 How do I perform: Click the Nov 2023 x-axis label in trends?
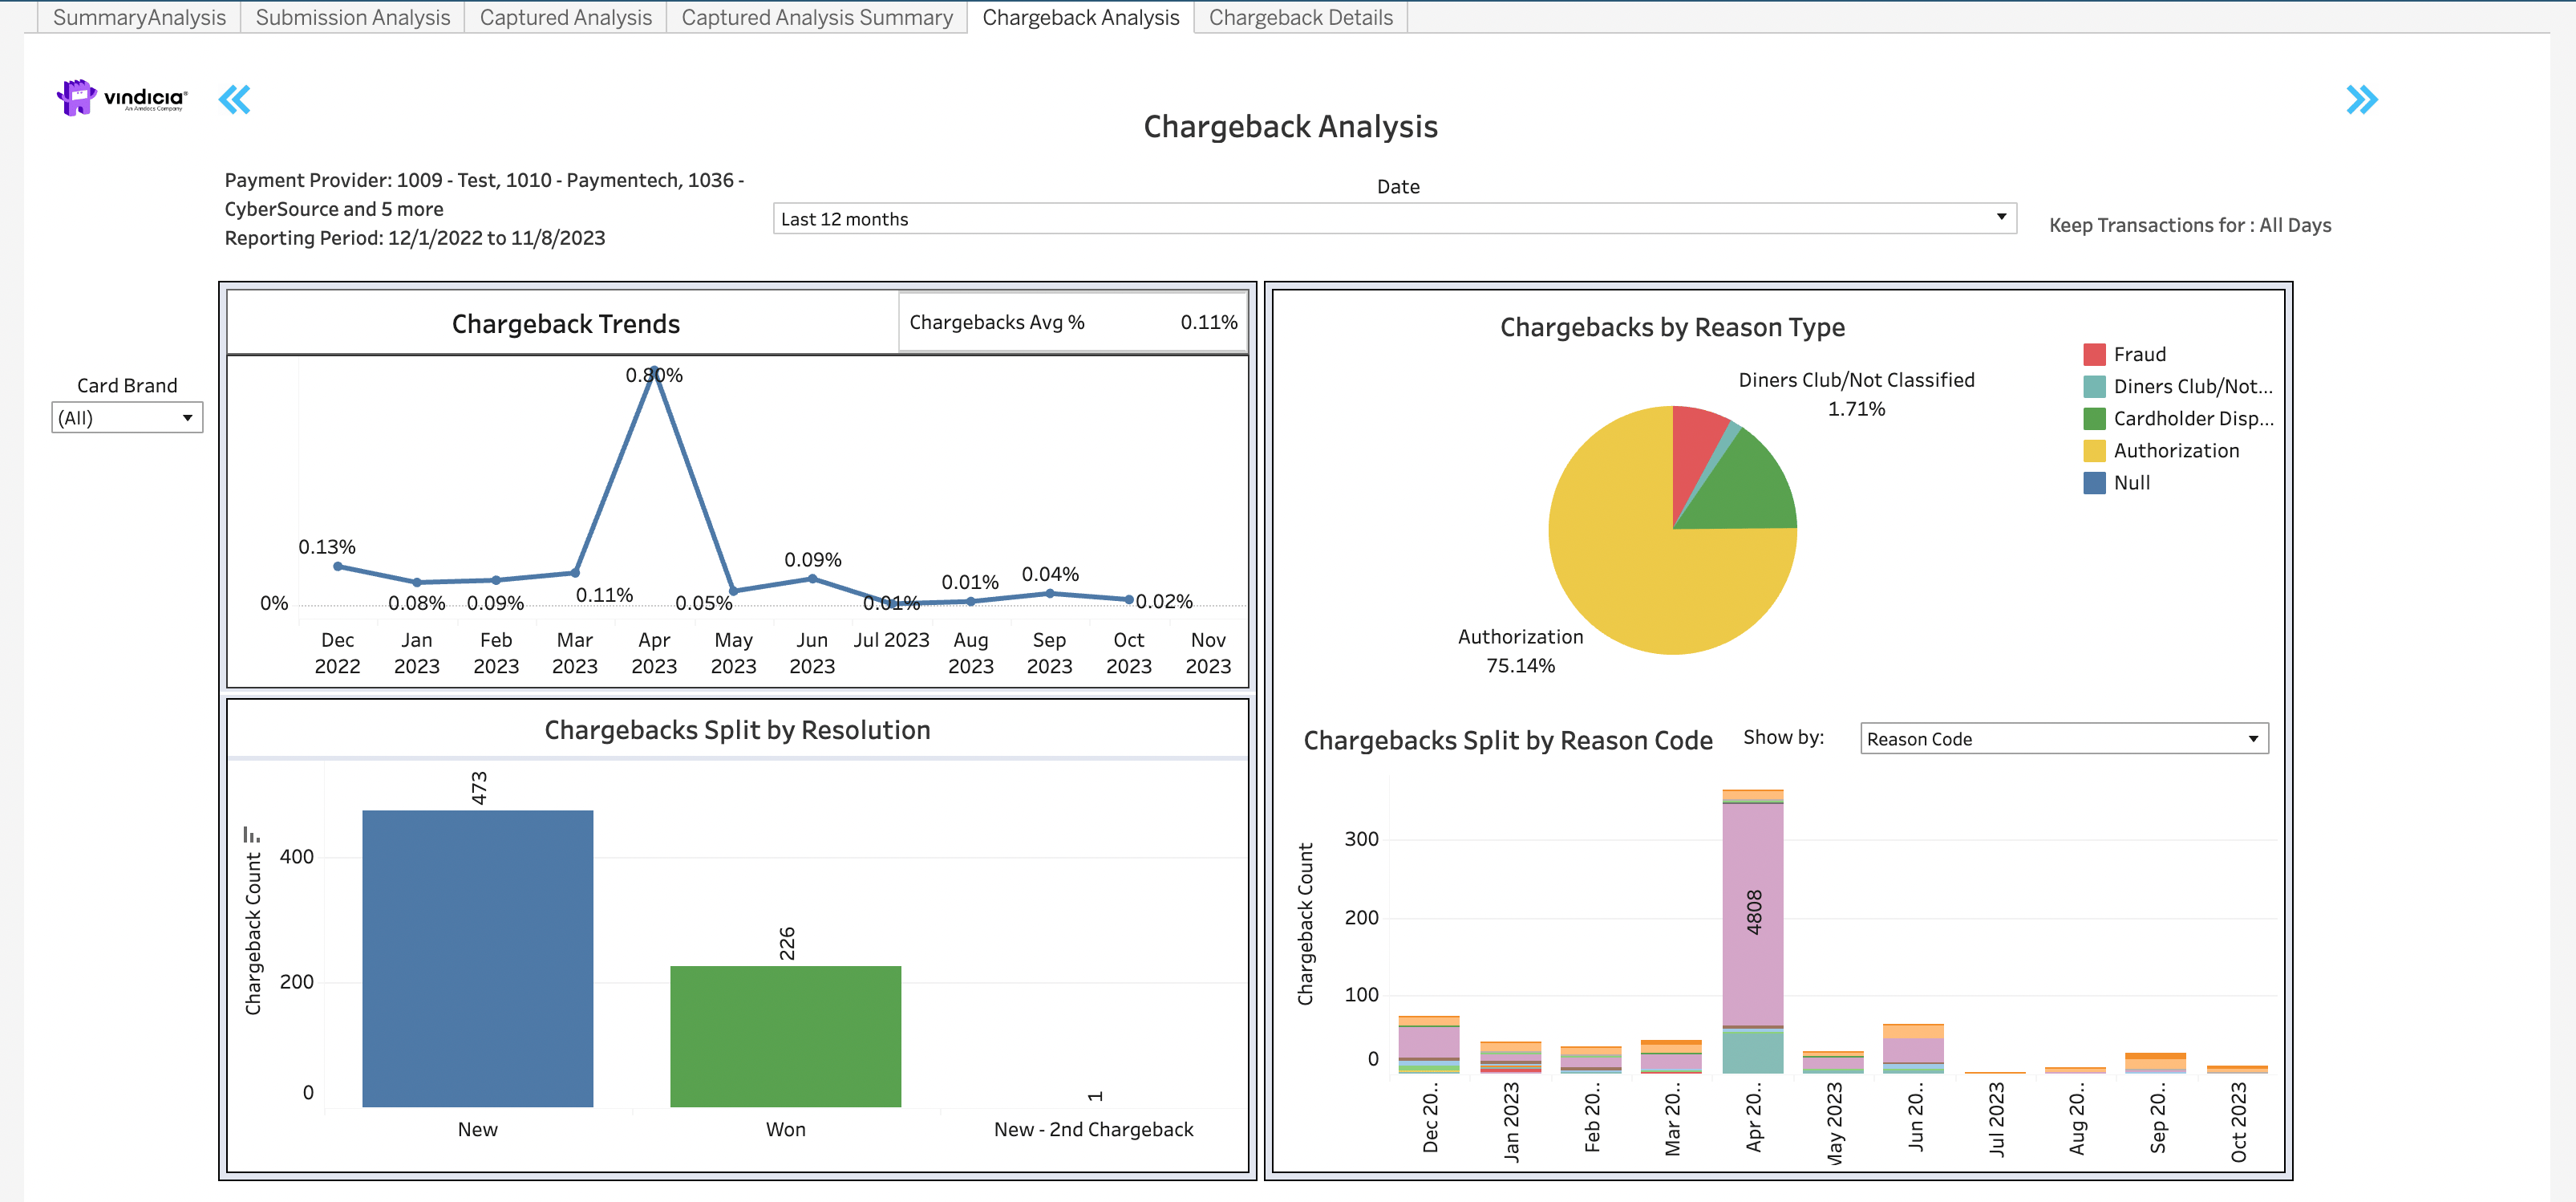[1208, 652]
